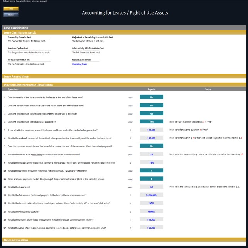Click the gold Top button
The image size is (248, 248).
pyautogui.click(x=11, y=9)
